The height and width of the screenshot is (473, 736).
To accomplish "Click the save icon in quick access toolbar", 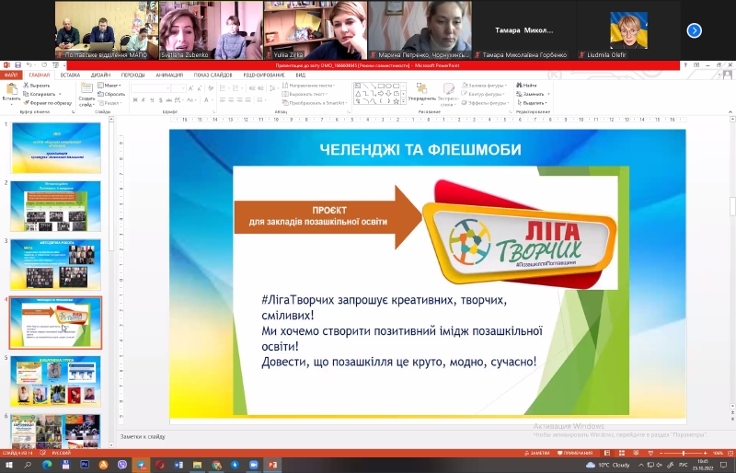I will (17, 64).
